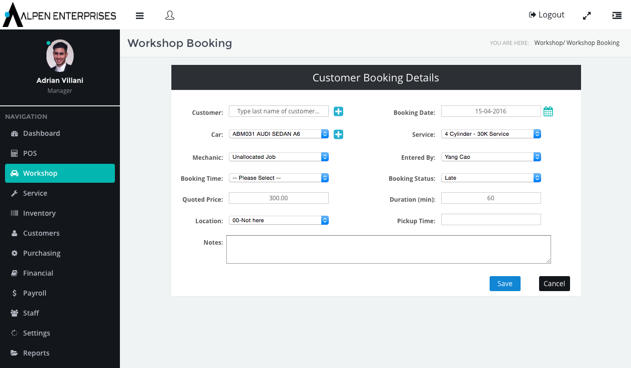Viewport: 631px width, 368px height.
Task: Go to Dashboard in navigation
Action: (41, 133)
